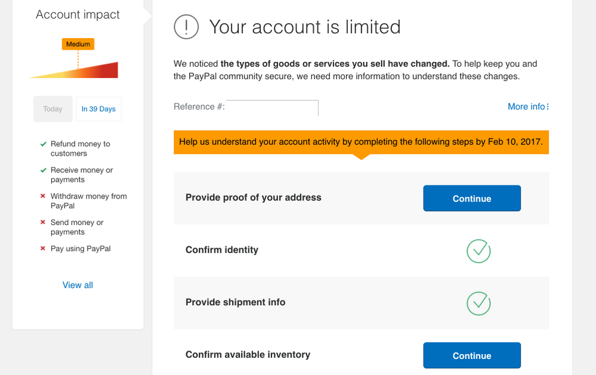596x375 pixels.
Task: Select the In 39 Days tab
Action: [98, 109]
